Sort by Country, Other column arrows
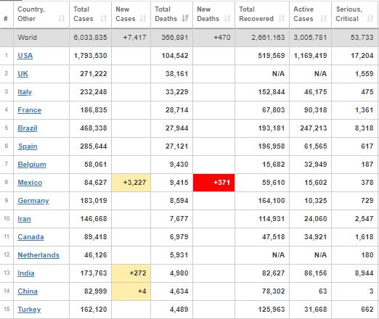 pos(62,19)
